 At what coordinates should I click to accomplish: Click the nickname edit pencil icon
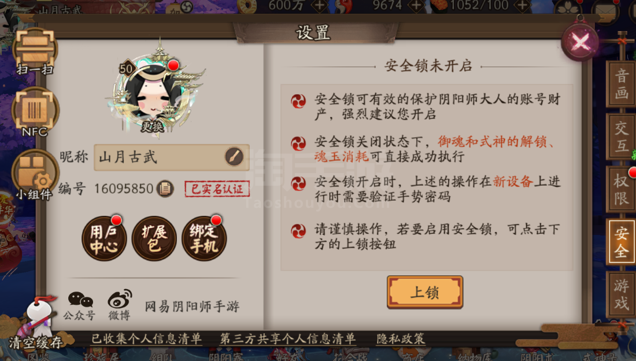coord(234,157)
